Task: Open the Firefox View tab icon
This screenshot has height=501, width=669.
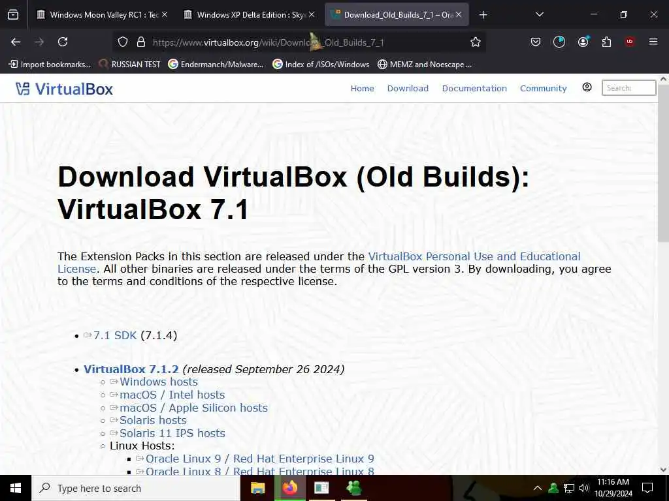Action: coord(13,15)
